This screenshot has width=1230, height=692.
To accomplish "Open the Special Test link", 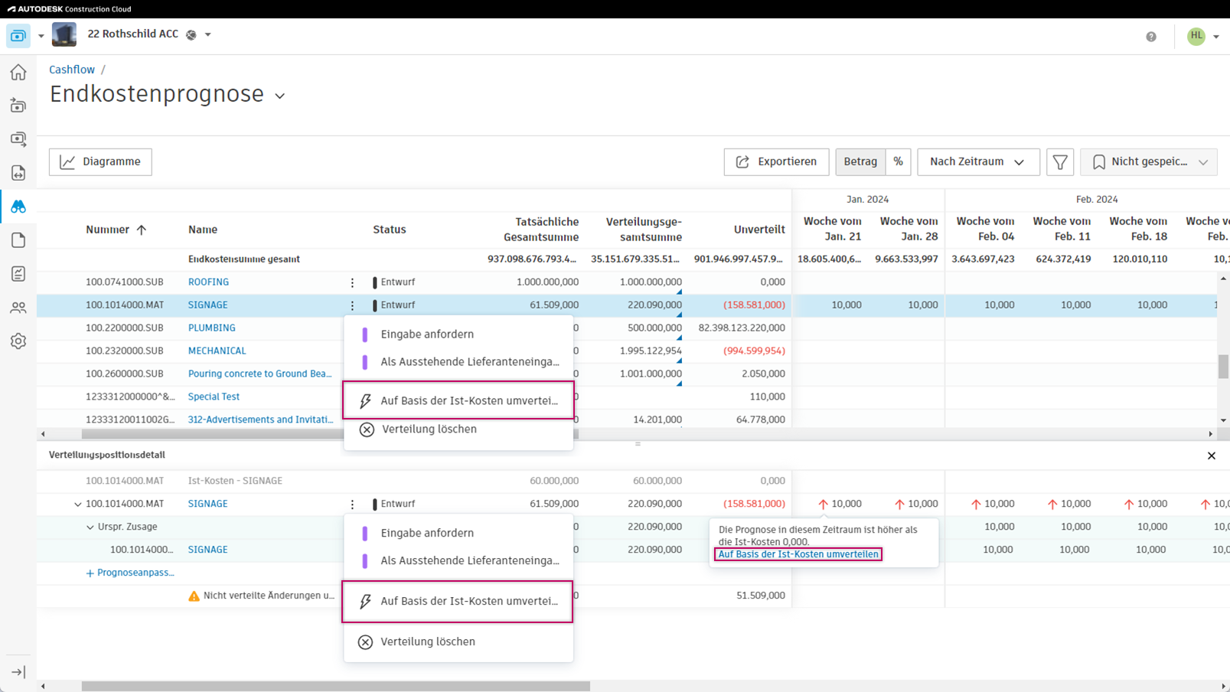I will [x=214, y=397].
